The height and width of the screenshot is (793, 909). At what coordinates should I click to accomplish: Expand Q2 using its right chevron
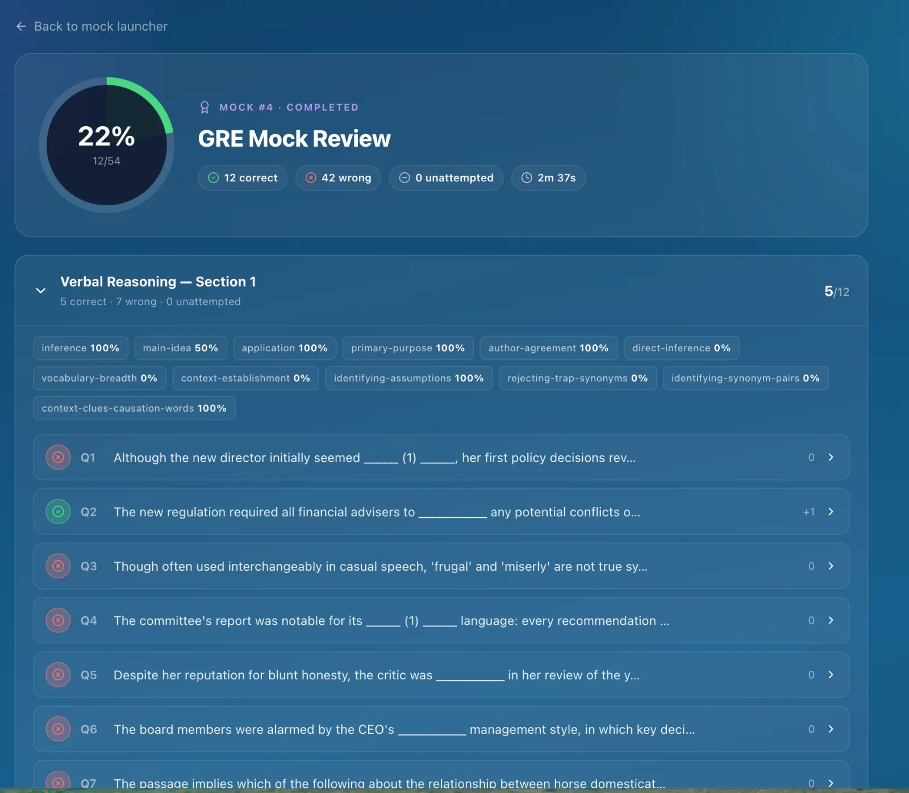pos(831,512)
